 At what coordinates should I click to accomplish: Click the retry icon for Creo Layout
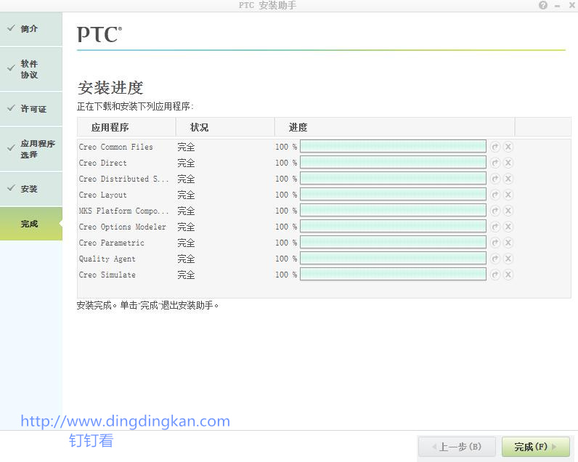(495, 195)
